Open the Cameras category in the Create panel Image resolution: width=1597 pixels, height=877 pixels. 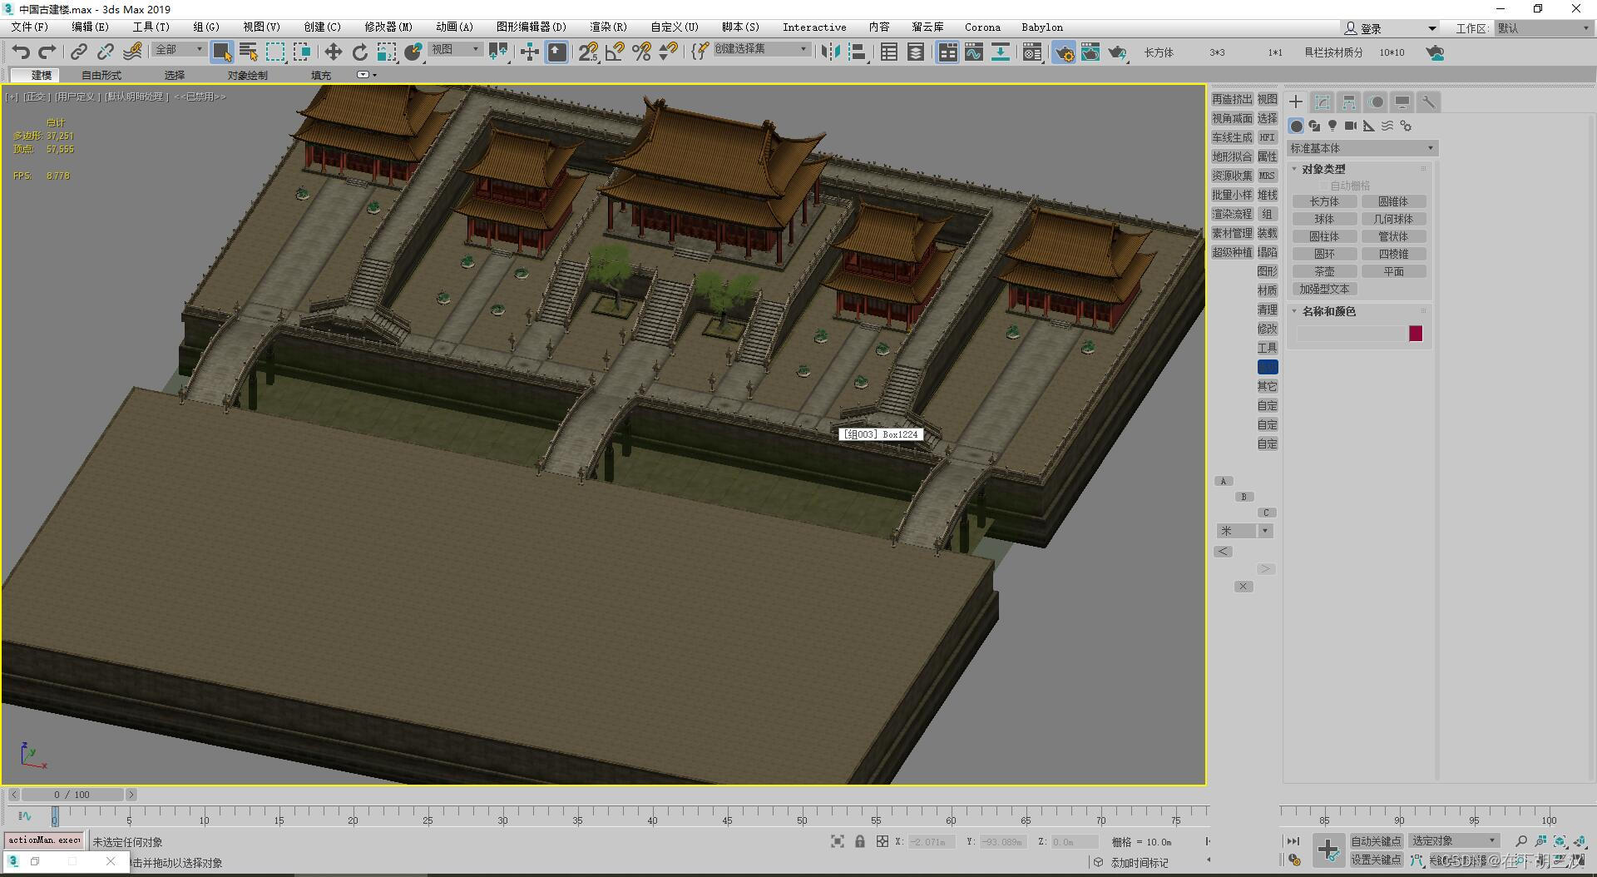[x=1350, y=126]
